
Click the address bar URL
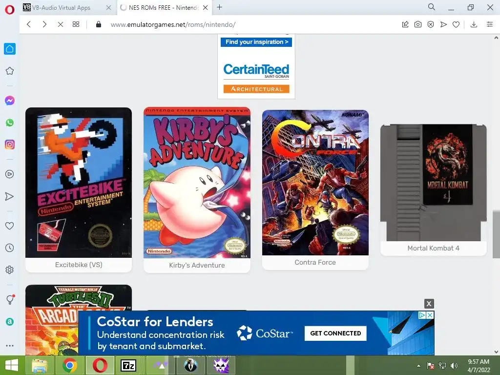(x=173, y=24)
